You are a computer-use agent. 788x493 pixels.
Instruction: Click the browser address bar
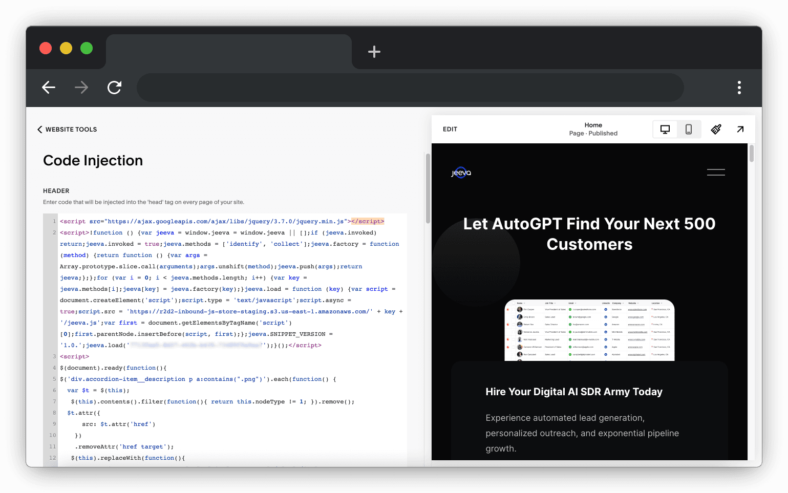click(x=410, y=88)
